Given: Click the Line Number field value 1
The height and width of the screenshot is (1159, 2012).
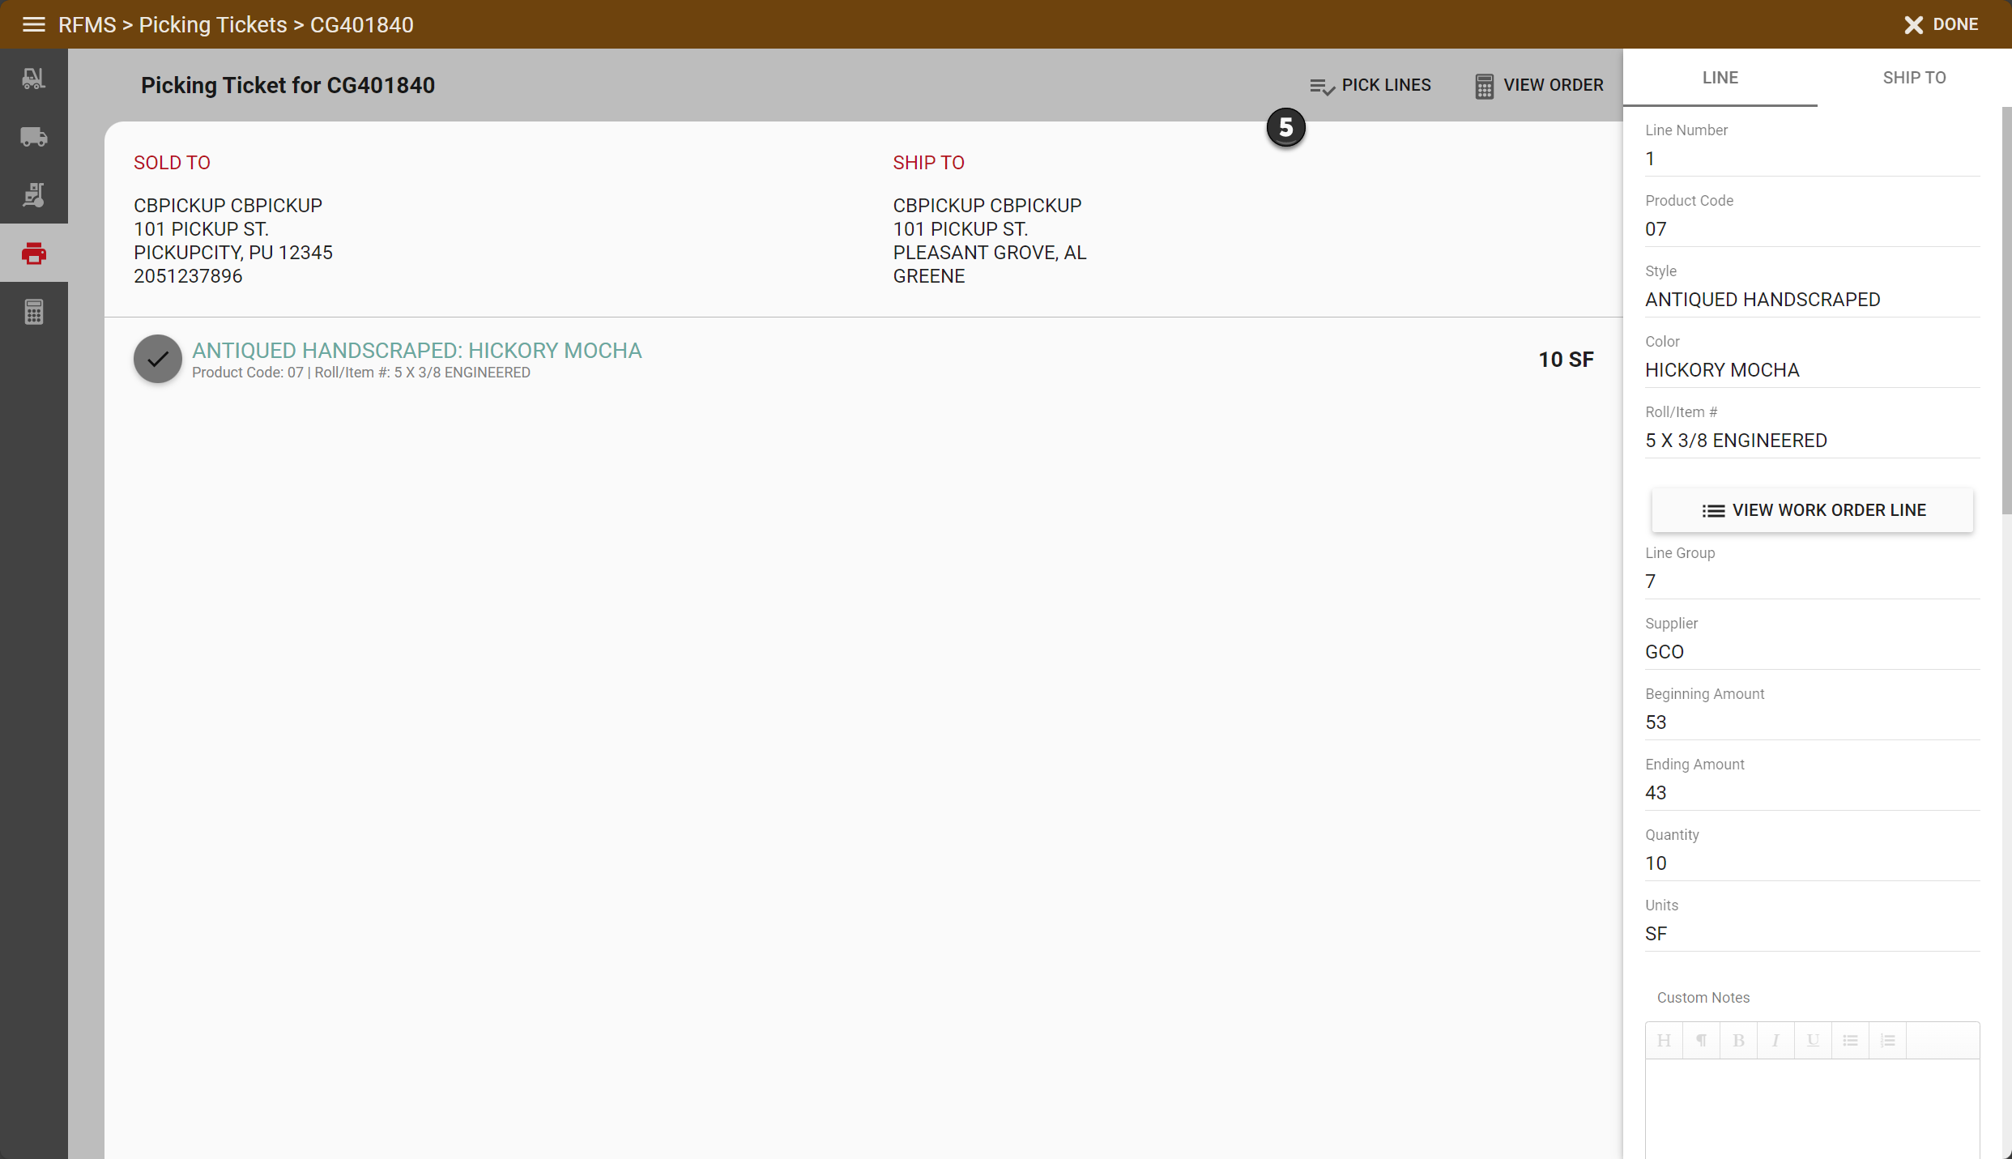Looking at the screenshot, I should pyautogui.click(x=1812, y=159).
